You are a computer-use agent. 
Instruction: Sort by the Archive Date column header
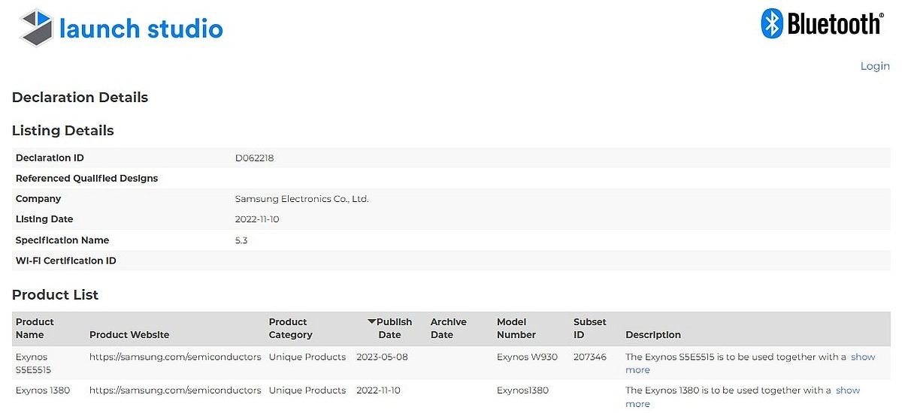(x=448, y=328)
